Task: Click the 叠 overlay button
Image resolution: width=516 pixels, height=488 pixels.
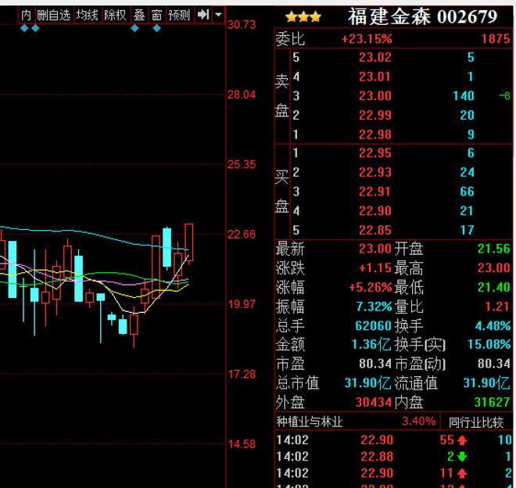Action: pos(139,15)
